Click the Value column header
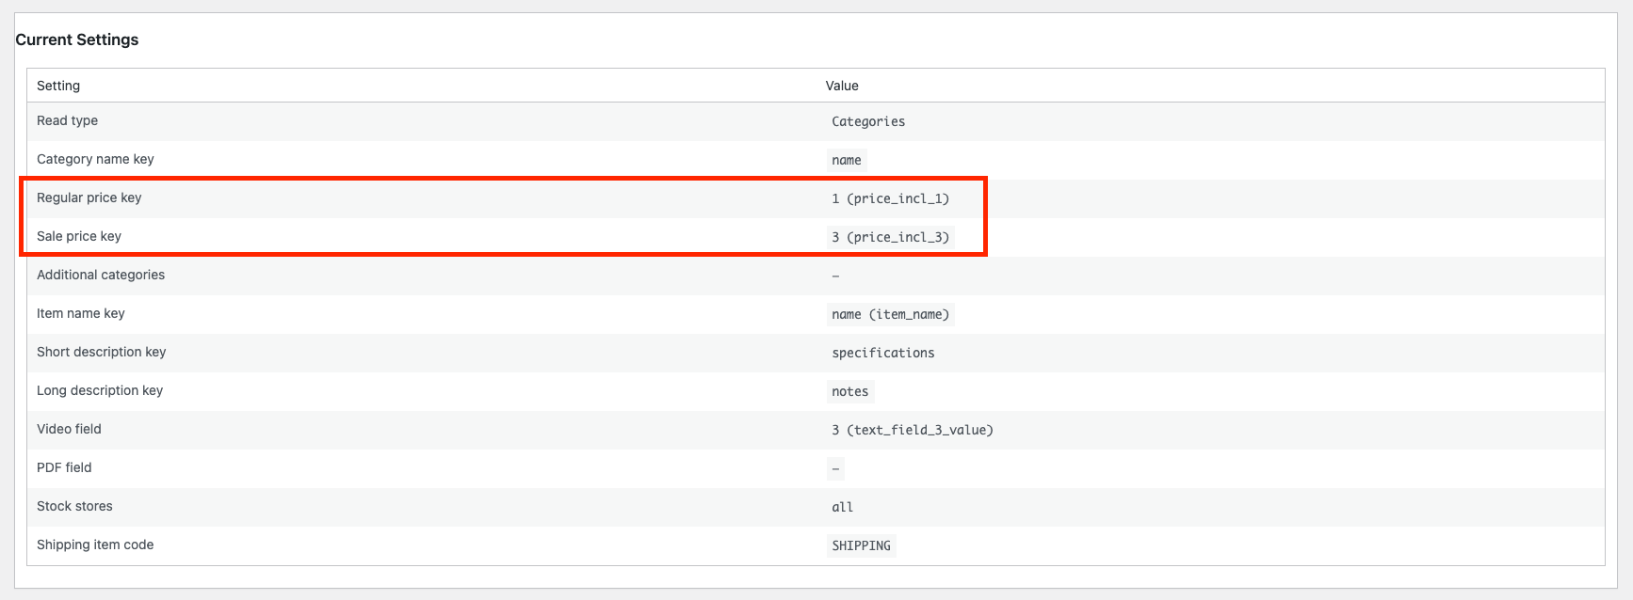Viewport: 1633px width, 600px height. pos(842,86)
